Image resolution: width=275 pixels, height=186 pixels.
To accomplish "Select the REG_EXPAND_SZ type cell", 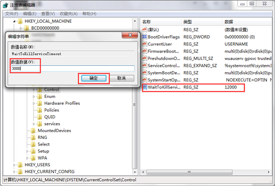I will tap(200, 65).
